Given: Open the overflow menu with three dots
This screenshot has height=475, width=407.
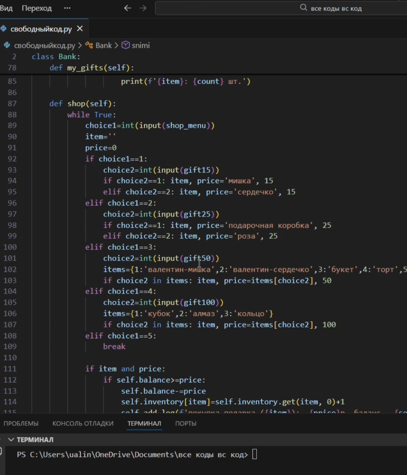Looking at the screenshot, I should pos(67,8).
